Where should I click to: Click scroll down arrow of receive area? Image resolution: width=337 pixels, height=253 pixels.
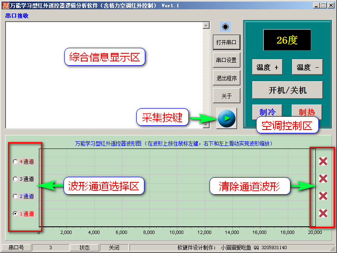[x=206, y=125]
